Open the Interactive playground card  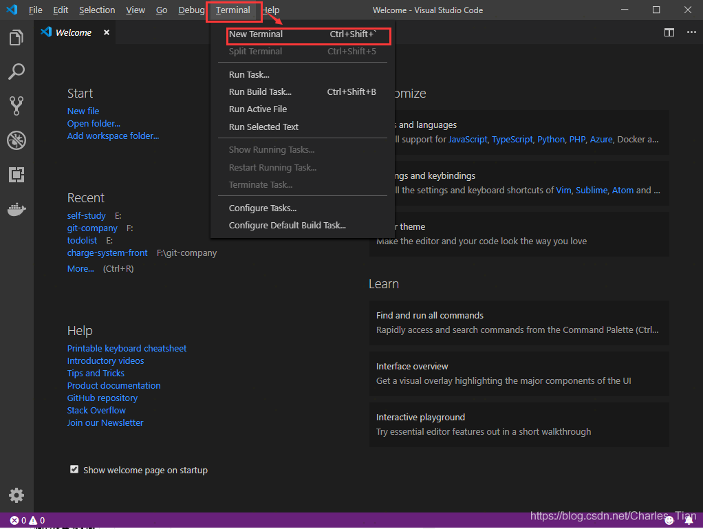(519, 424)
